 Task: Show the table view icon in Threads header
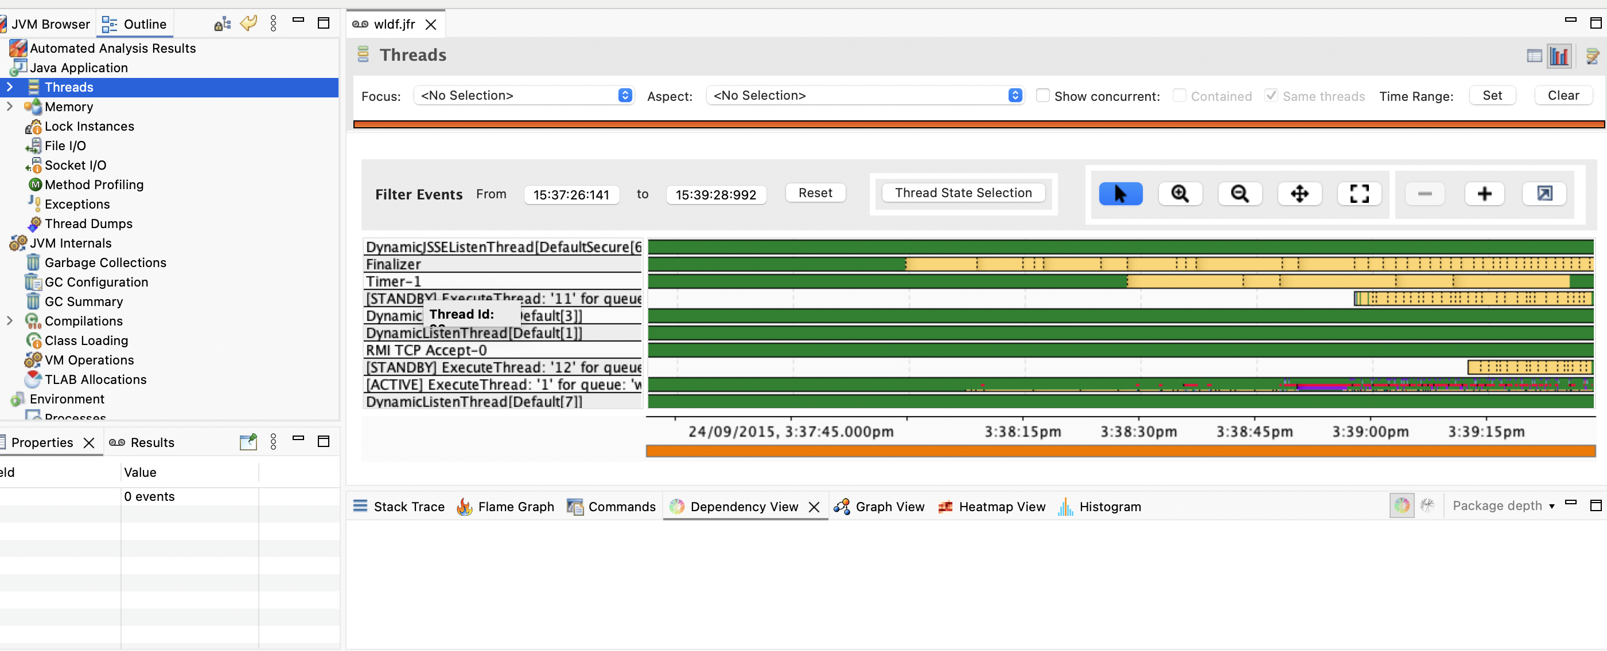pos(1534,56)
